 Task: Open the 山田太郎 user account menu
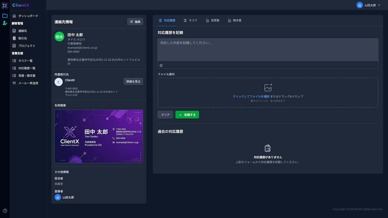click(369, 5)
